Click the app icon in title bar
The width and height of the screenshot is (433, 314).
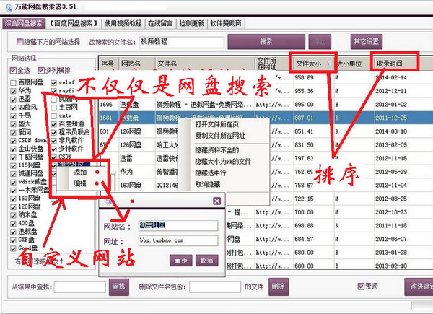(8, 7)
